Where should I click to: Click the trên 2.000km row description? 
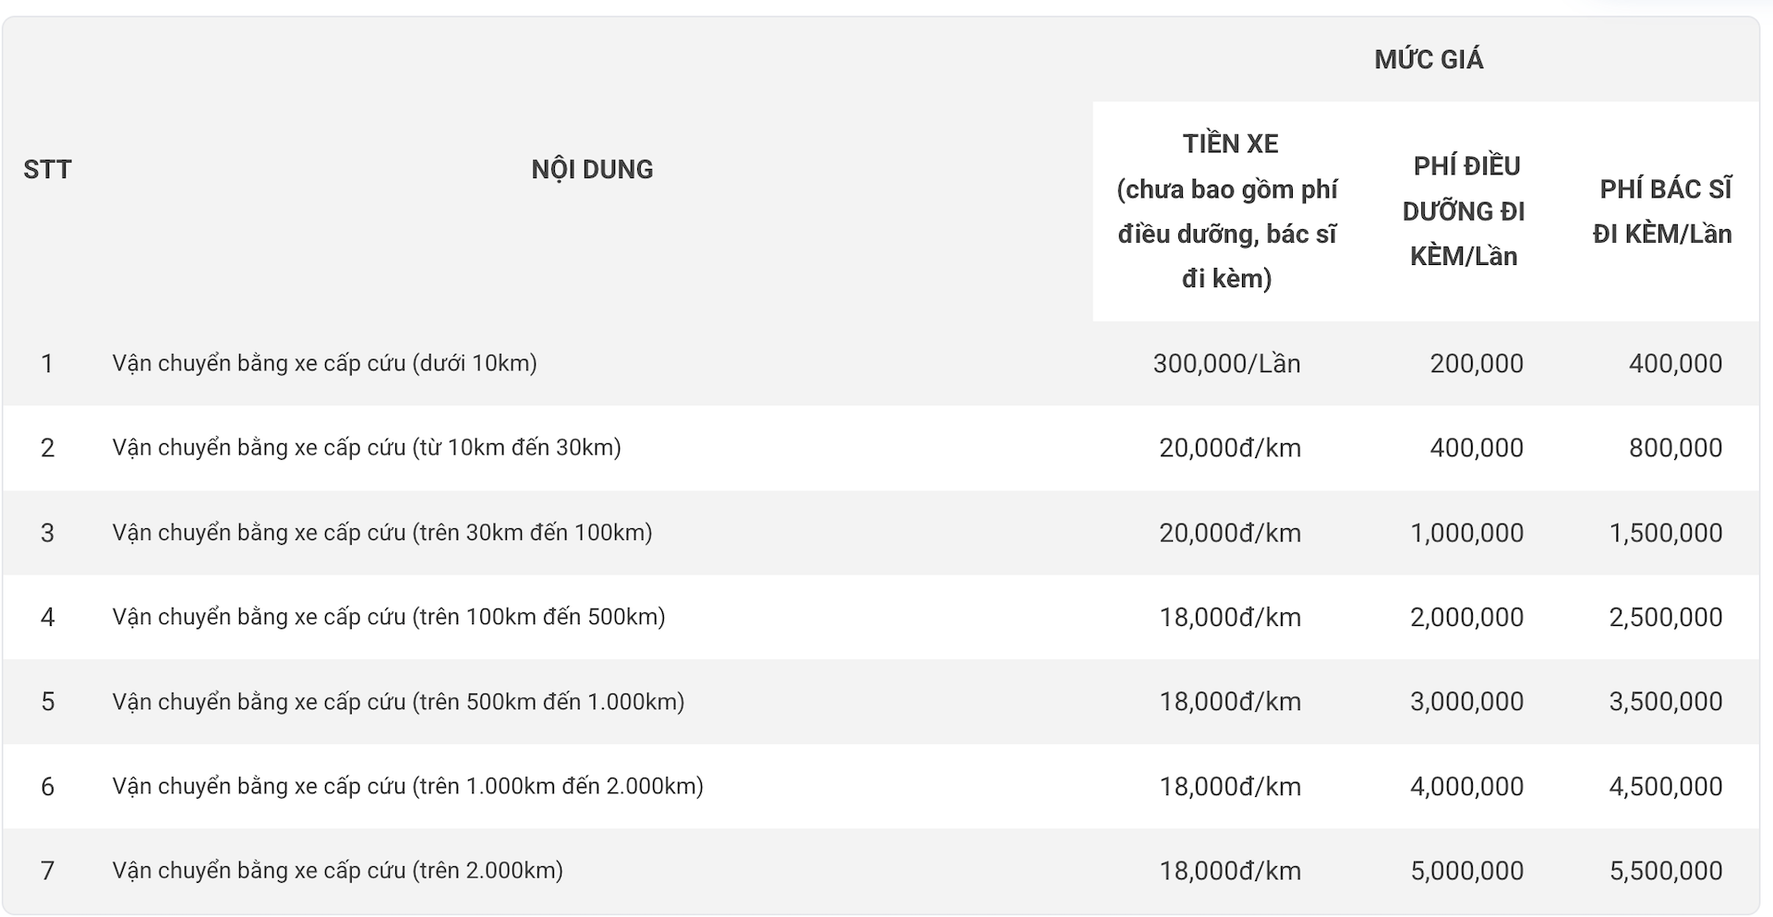[338, 871]
